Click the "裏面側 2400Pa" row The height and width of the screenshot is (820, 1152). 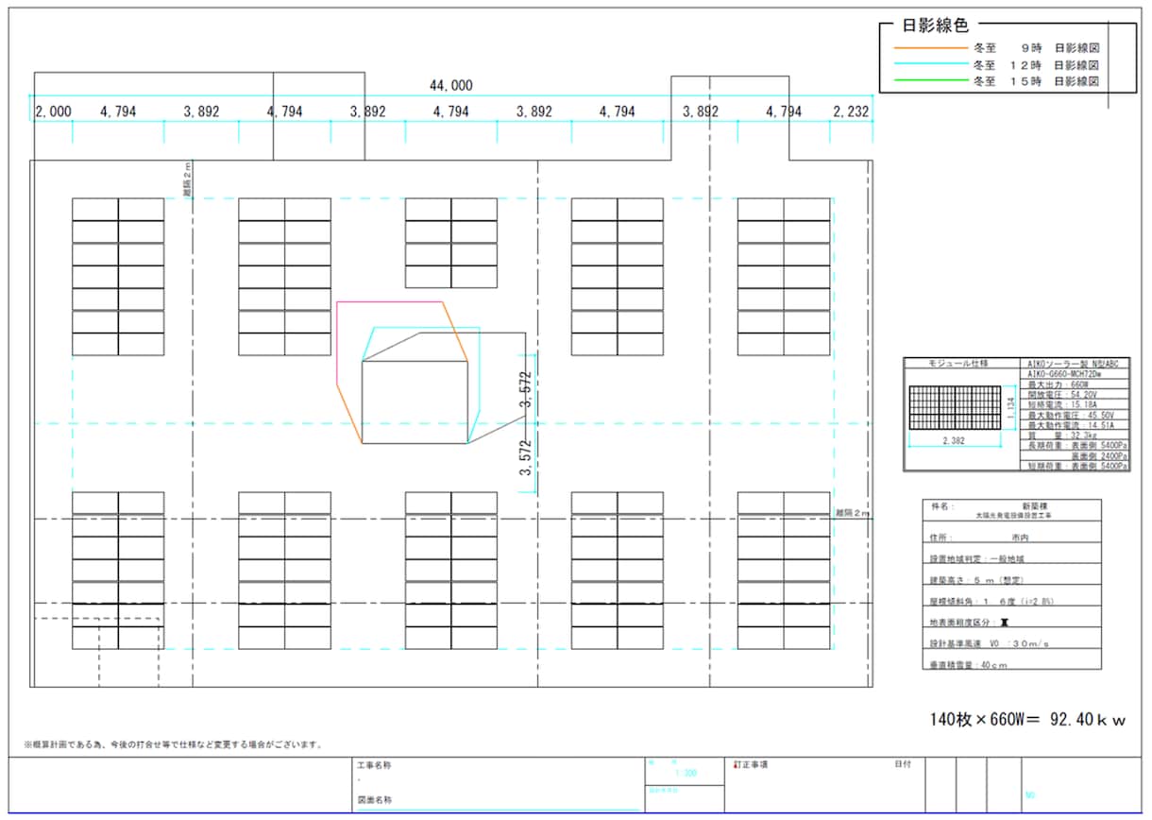coord(1076,456)
